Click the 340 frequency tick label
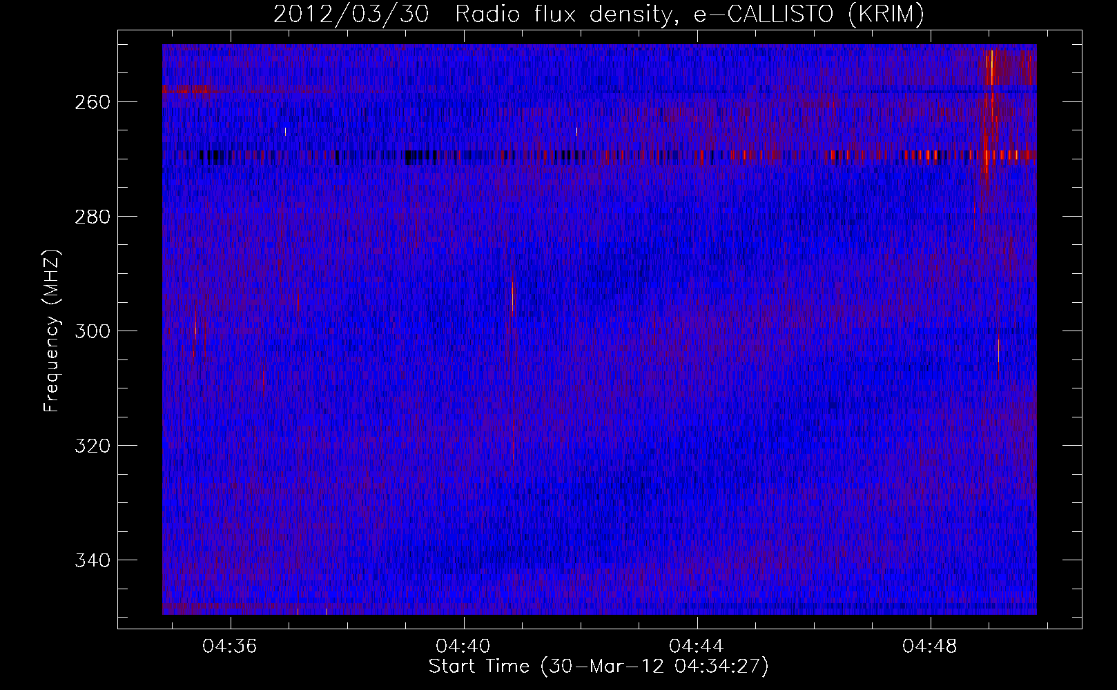This screenshot has height=690, width=1117. [93, 560]
